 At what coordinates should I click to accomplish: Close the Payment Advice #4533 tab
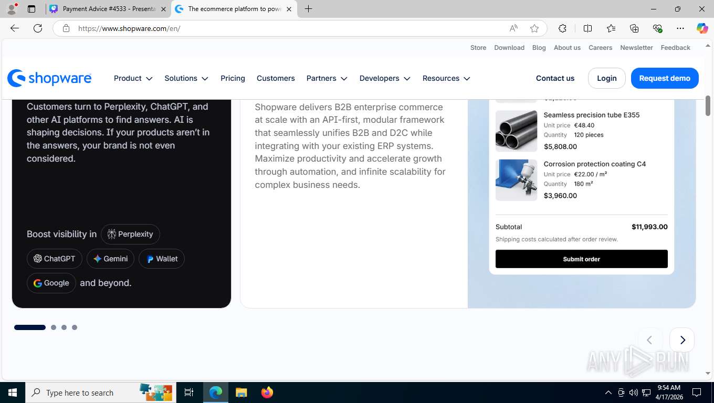pos(163,9)
